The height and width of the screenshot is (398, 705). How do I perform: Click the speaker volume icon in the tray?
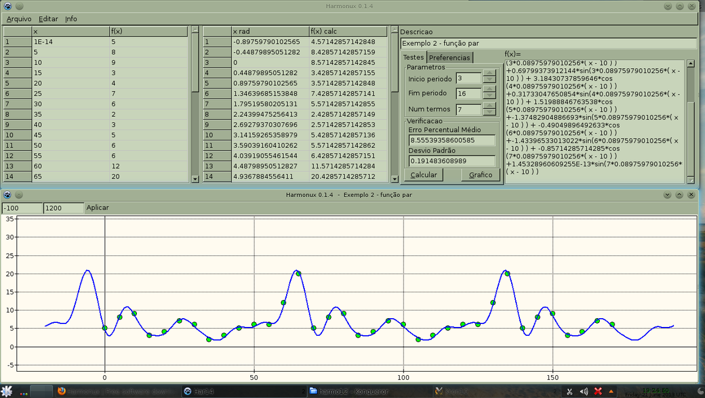pos(583,391)
